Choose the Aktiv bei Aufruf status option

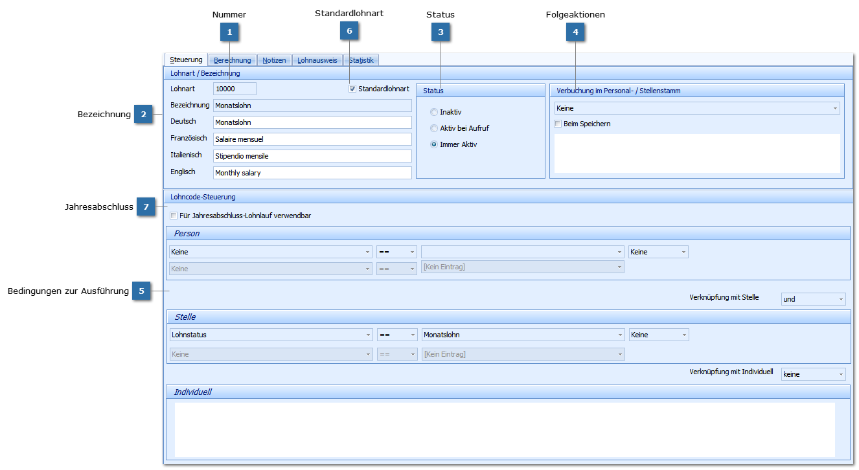(x=434, y=128)
